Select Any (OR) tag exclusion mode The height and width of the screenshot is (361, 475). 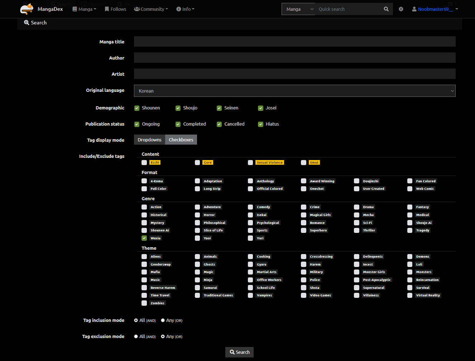pyautogui.click(x=163, y=337)
